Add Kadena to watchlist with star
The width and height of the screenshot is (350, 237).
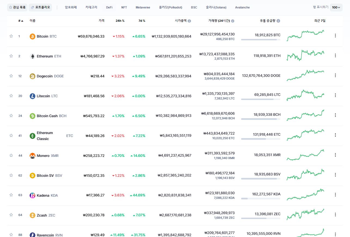pyautogui.click(x=11, y=195)
